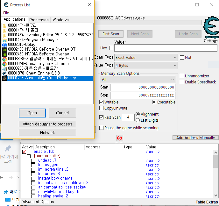Switch to the Applications tab
The height and width of the screenshot is (206, 219).
click(14, 19)
